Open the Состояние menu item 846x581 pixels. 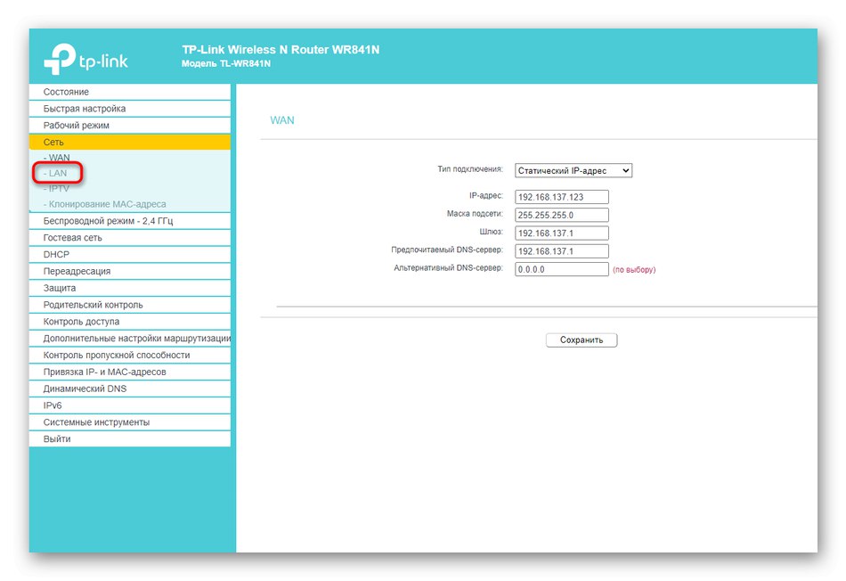click(x=129, y=92)
